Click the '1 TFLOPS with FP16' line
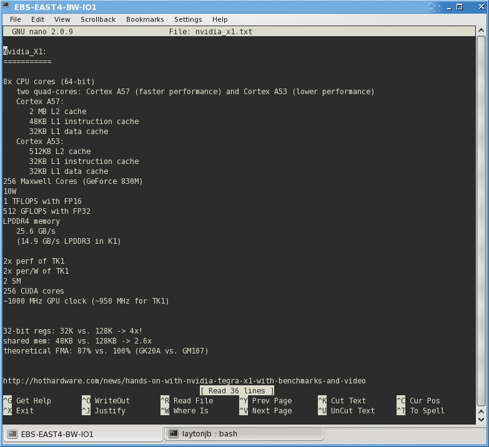This screenshot has height=447, width=489. pos(42,201)
